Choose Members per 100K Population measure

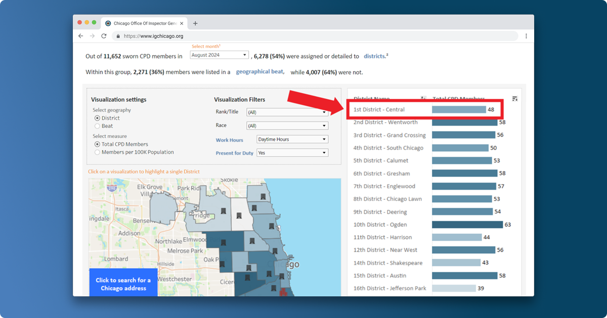97,152
